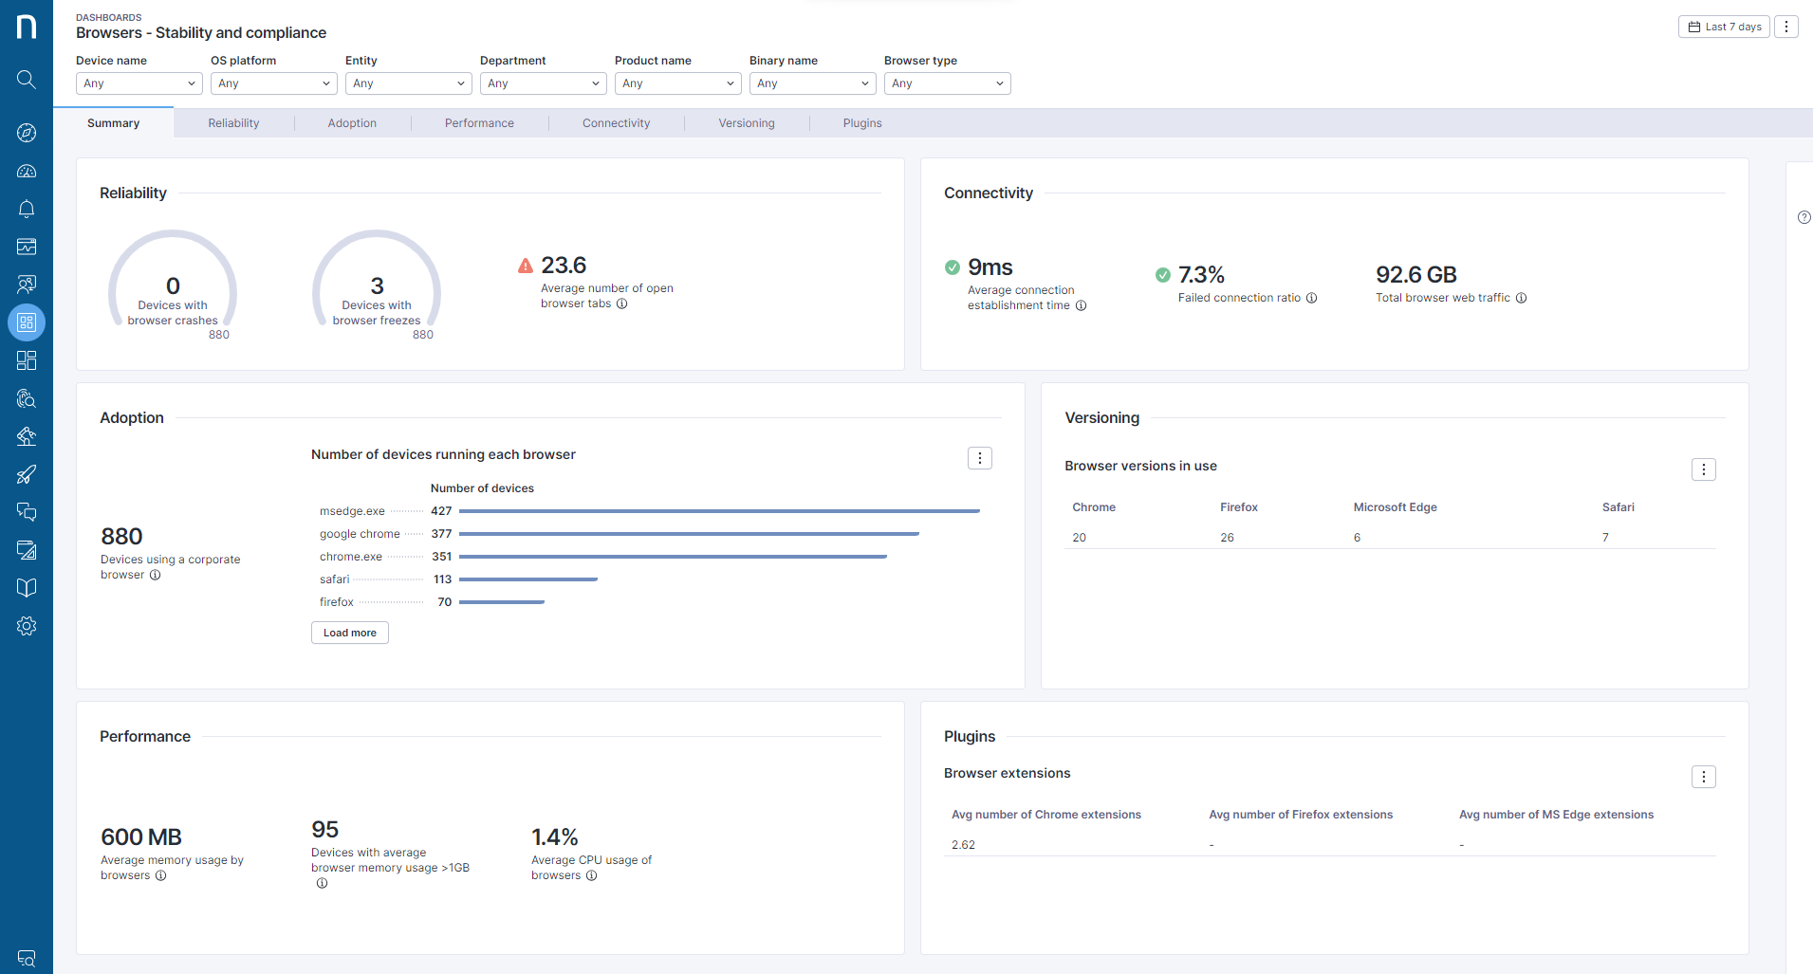1813x974 pixels.
Task: Open the rocket icon in the sidebar
Action: point(27,474)
